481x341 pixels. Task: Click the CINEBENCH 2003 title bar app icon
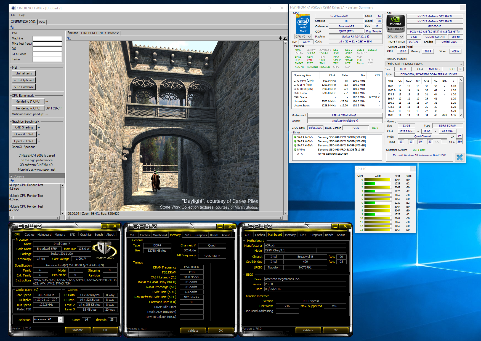[x=13, y=8]
